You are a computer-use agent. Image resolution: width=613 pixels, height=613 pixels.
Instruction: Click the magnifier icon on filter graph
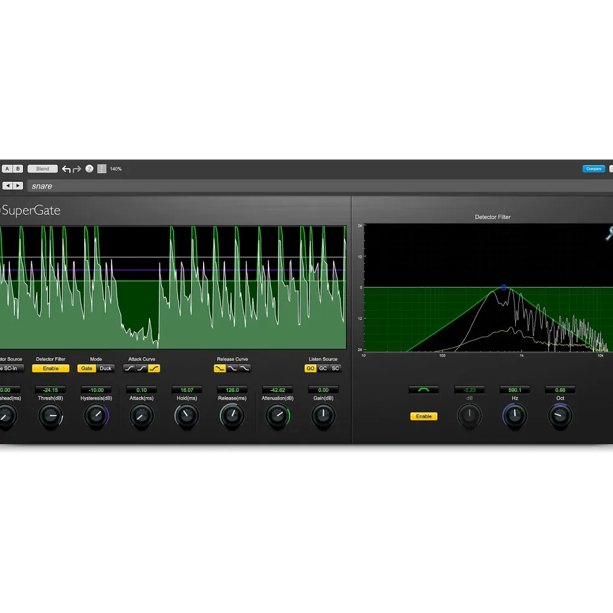click(x=609, y=233)
